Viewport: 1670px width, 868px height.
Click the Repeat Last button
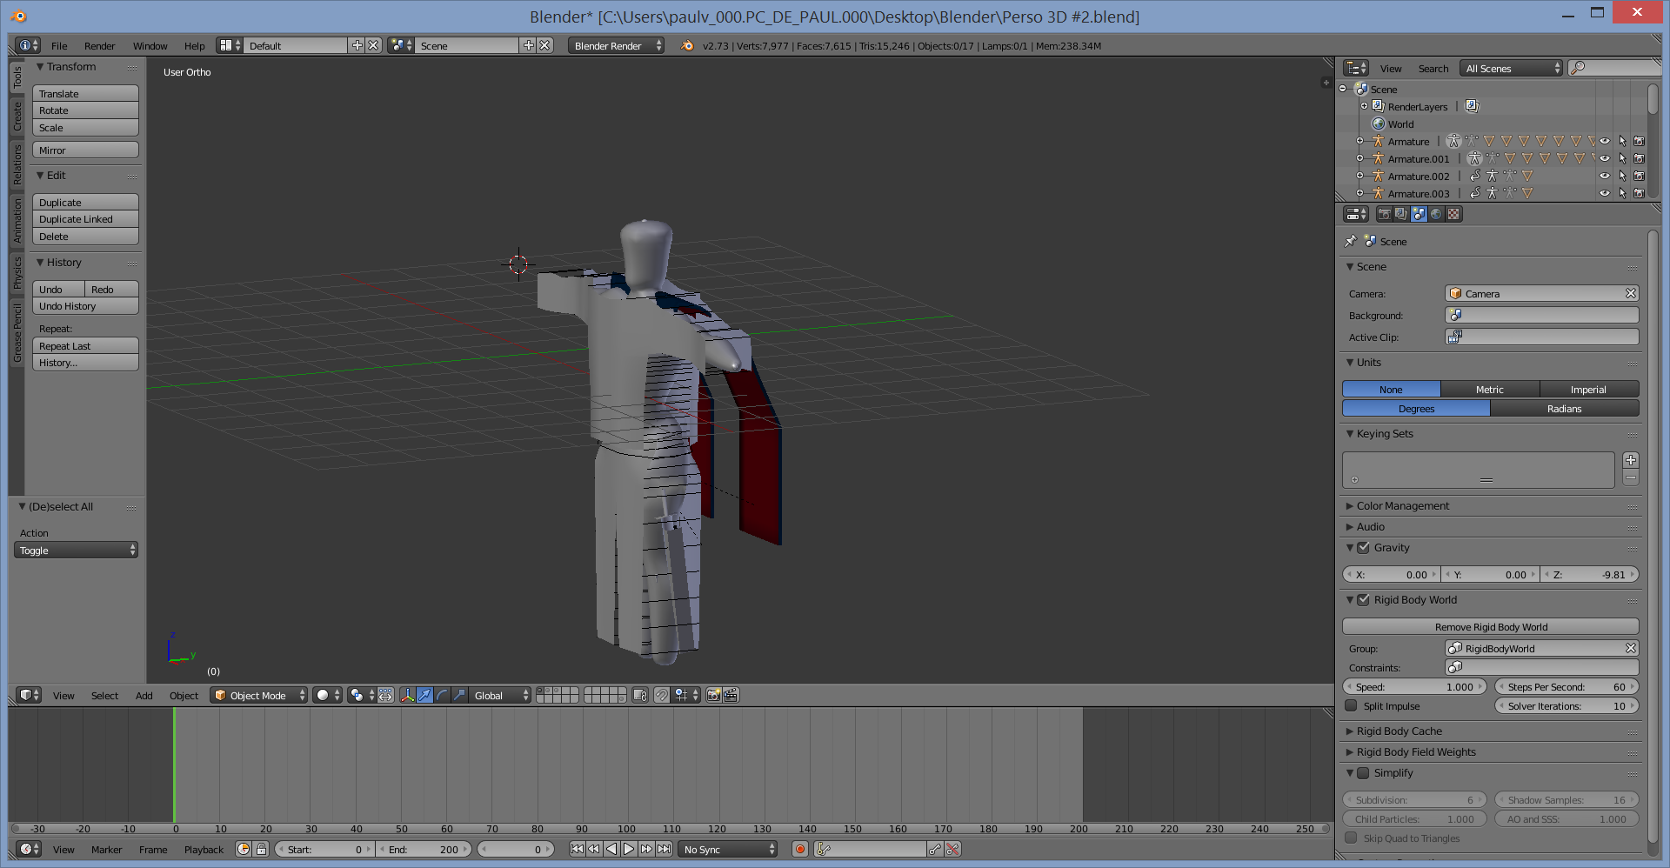tap(85, 345)
